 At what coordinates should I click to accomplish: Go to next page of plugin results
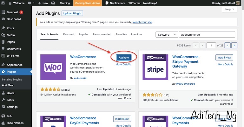coord(228,46)
